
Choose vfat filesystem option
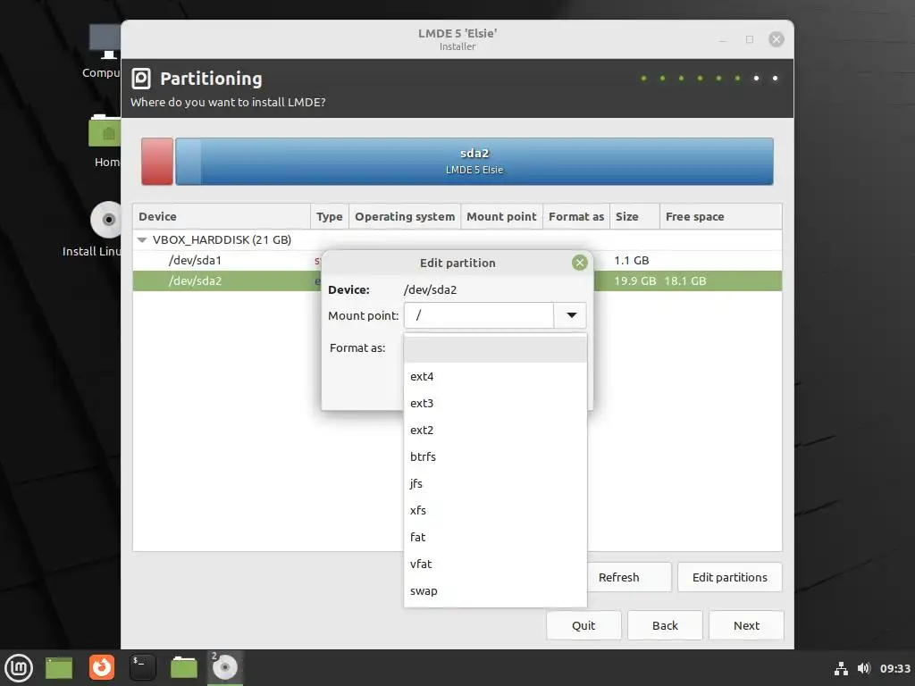click(495, 565)
